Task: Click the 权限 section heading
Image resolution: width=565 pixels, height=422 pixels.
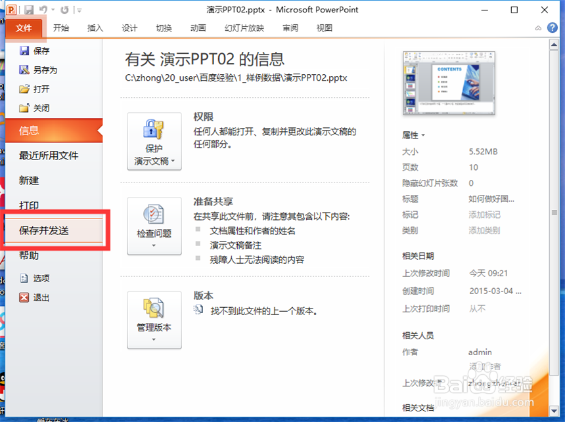Action: 204,117
